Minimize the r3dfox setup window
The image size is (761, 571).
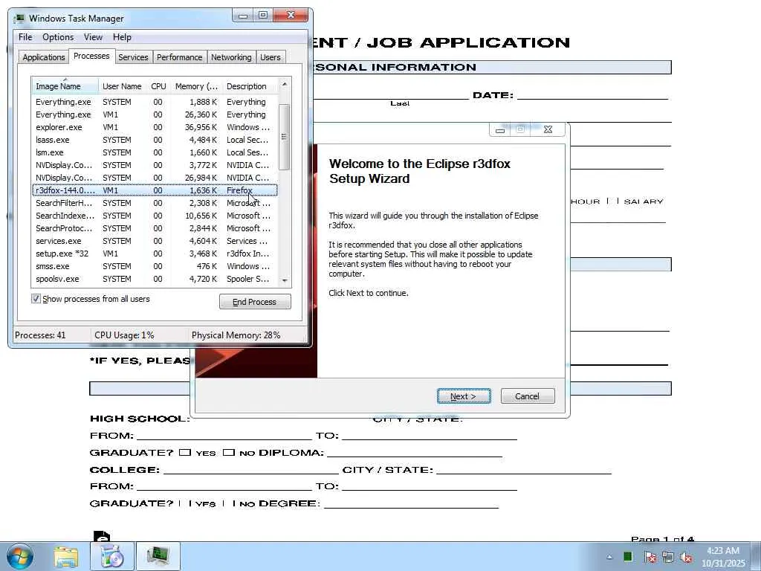[x=500, y=129]
